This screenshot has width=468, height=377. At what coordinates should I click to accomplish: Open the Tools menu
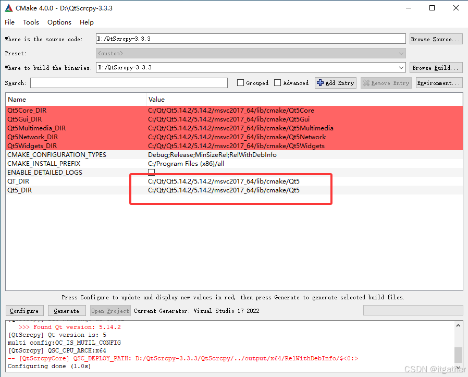pyautogui.click(x=31, y=22)
